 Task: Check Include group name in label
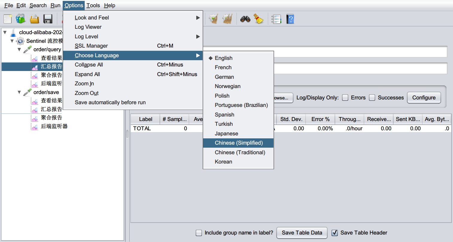199,233
